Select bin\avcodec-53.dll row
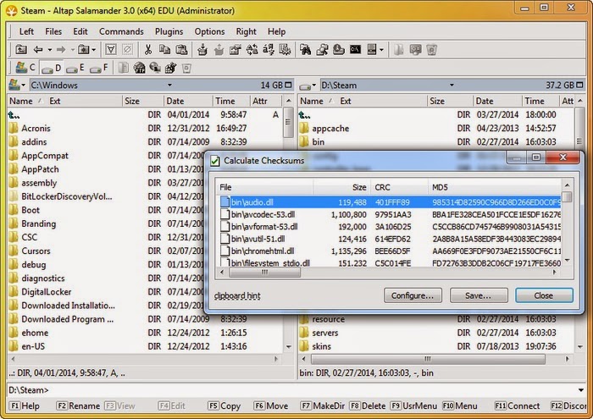 coord(390,215)
